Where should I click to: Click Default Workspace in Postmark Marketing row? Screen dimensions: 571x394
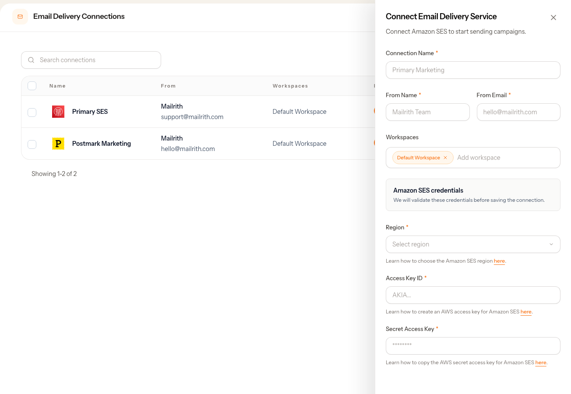(x=300, y=144)
